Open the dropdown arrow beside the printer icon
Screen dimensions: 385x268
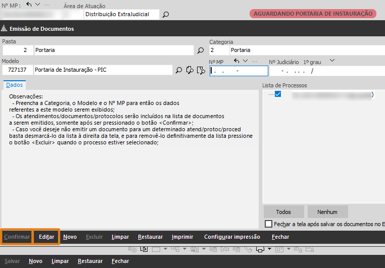click(x=270, y=249)
